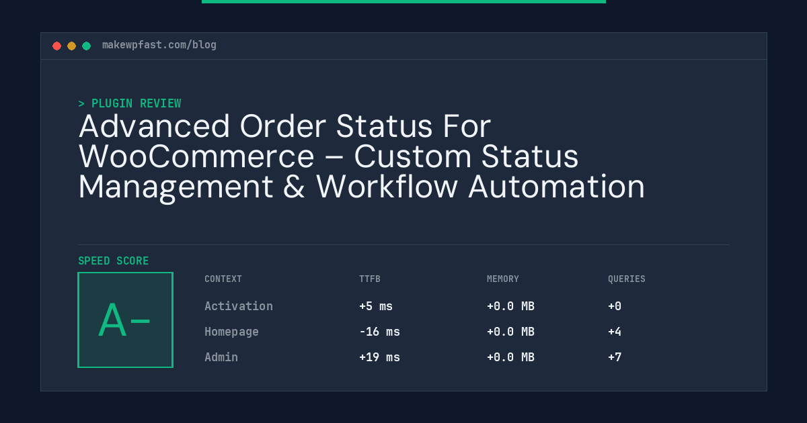
Task: Click the +19 ms TTFB value
Action: [379, 357]
